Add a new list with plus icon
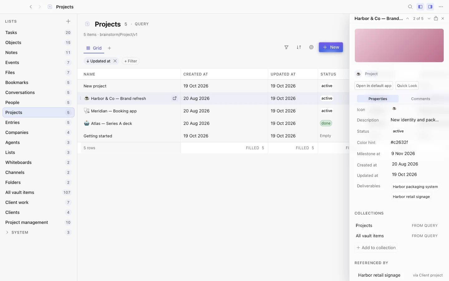The width and height of the screenshot is (449, 281). (68, 21)
